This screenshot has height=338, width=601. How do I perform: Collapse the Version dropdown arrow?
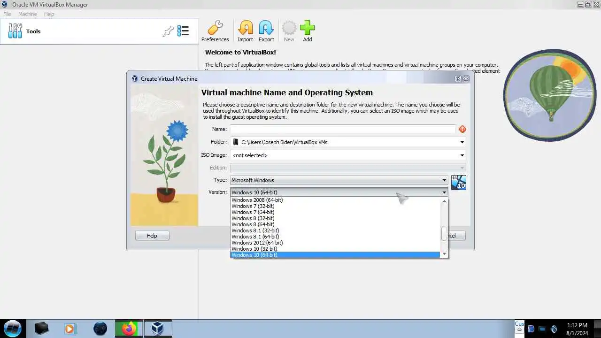[x=444, y=192]
